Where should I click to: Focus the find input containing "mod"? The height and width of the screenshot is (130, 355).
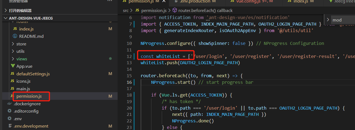(x=343, y=20)
